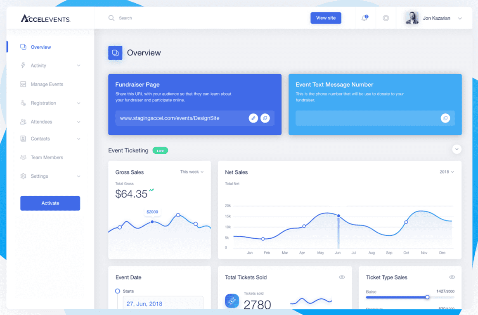Image resolution: width=478 pixels, height=315 pixels.
Task: Open notifications via the bell icon
Action: coord(364,18)
